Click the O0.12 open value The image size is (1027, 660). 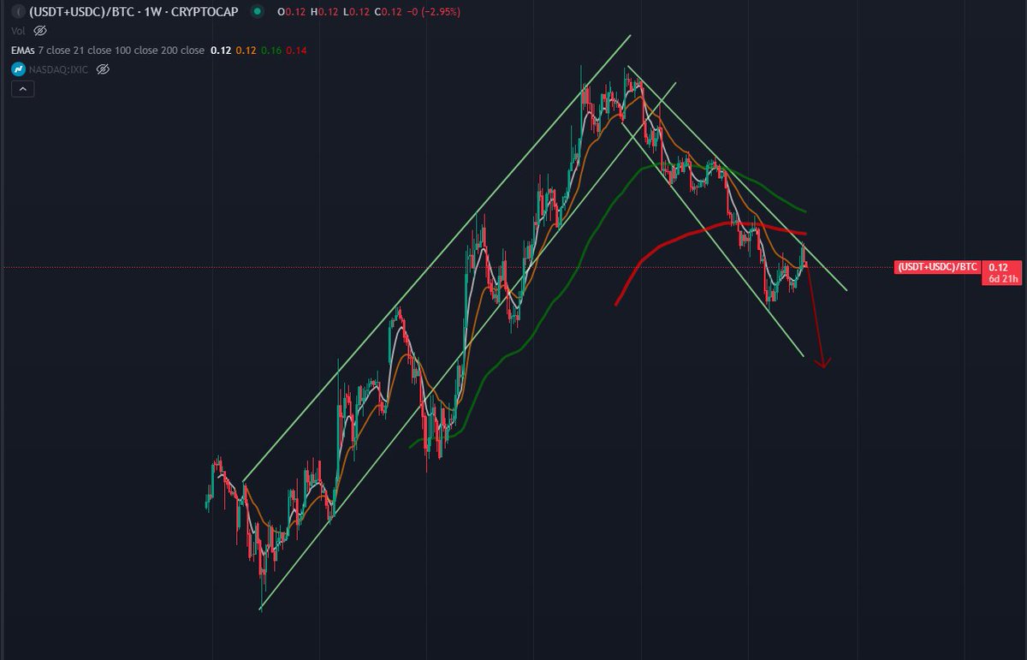(293, 14)
